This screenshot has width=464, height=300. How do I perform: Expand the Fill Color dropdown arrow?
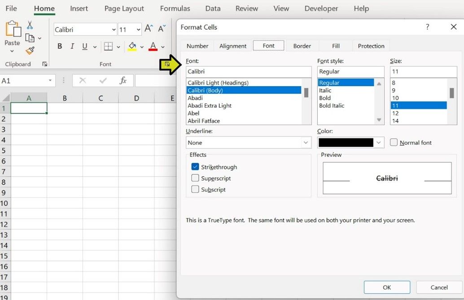coord(142,47)
